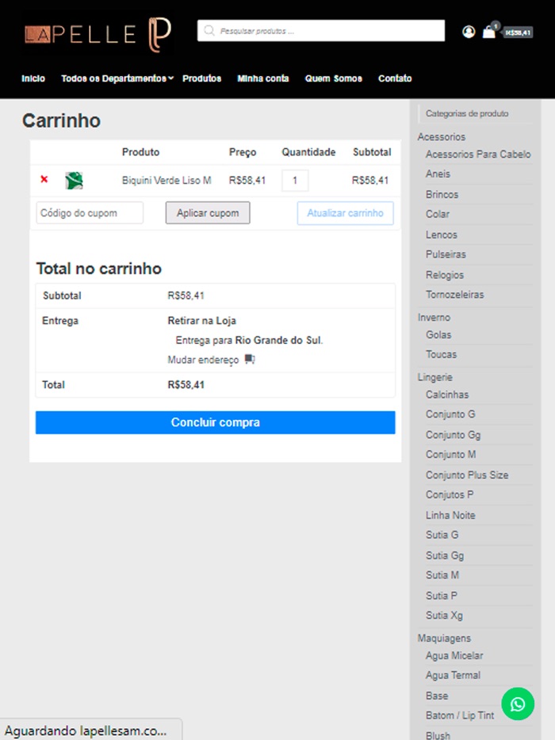Open the Contato menu item
The image size is (555, 740).
click(x=395, y=78)
